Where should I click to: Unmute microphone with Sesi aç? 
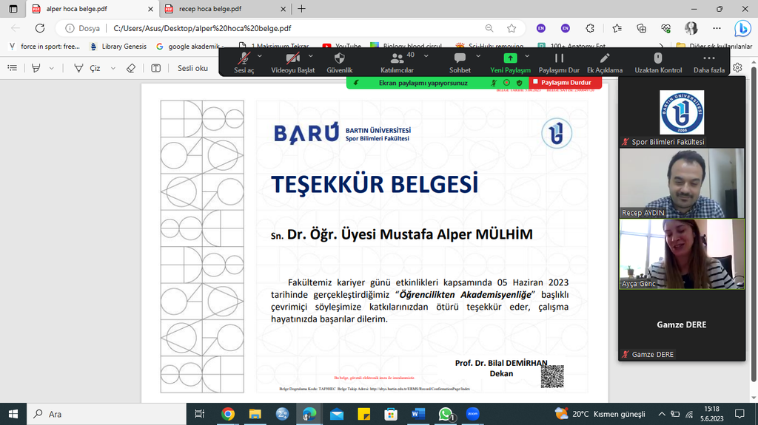[244, 58]
